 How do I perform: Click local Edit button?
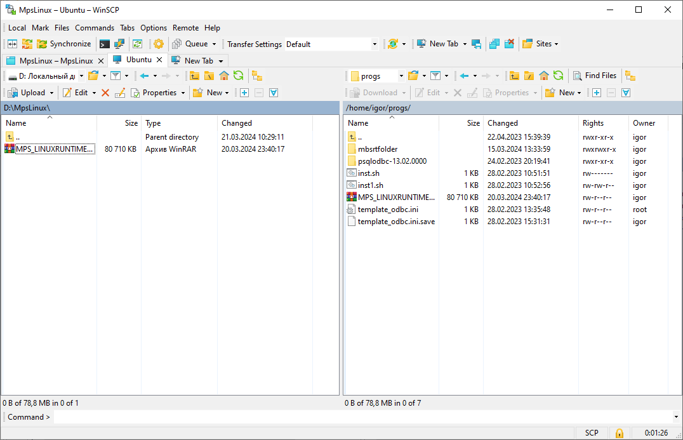click(75, 93)
